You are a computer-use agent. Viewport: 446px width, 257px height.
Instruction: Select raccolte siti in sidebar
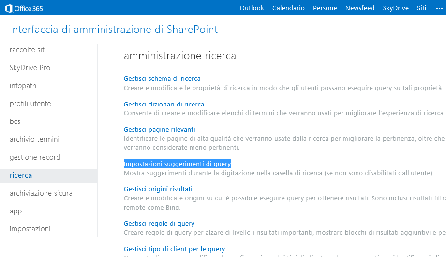[x=28, y=50]
